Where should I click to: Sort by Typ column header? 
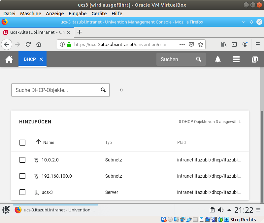109,143
